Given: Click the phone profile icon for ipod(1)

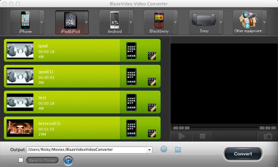Looking at the screenshot, I should 131,77.
